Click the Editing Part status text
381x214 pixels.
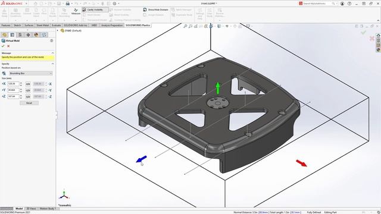point(330,212)
